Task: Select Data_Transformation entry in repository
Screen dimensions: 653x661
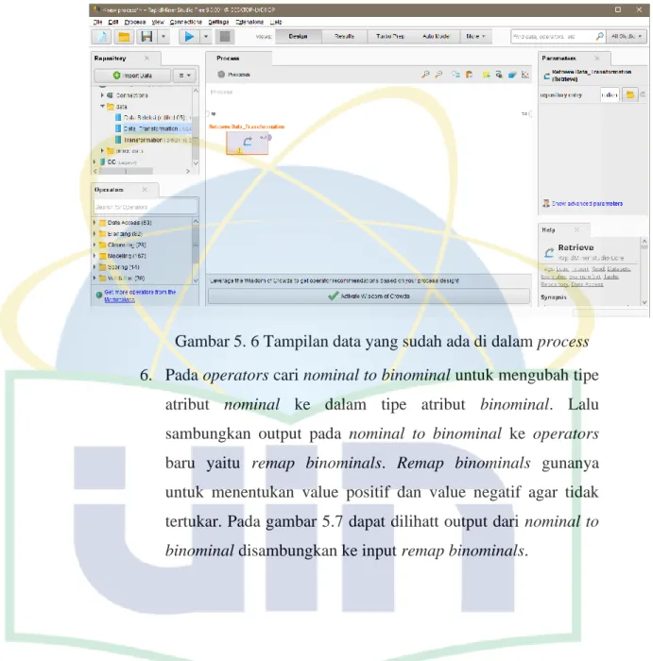Action: [x=153, y=128]
